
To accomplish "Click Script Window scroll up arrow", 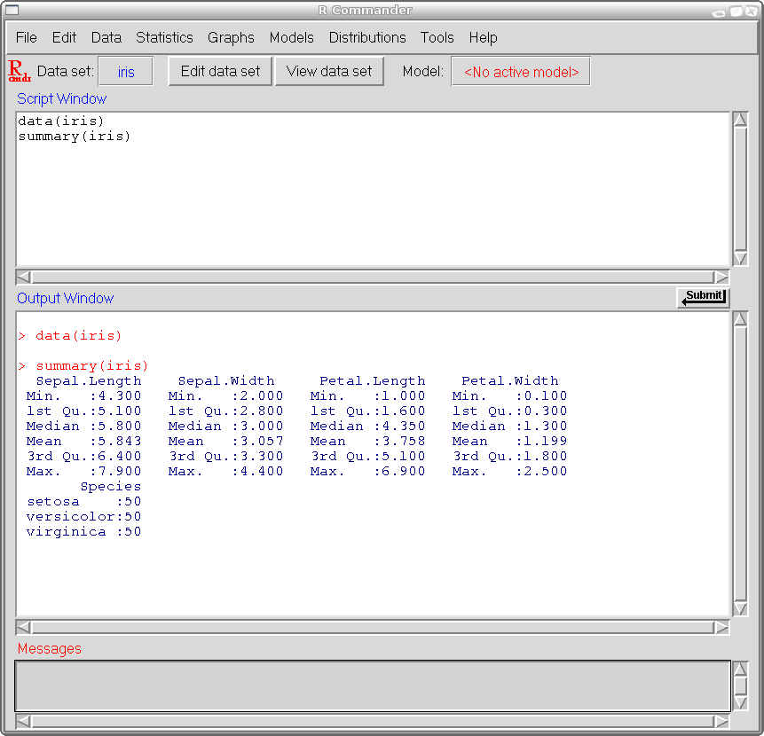I will (740, 121).
